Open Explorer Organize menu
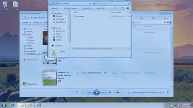 (55, 8)
